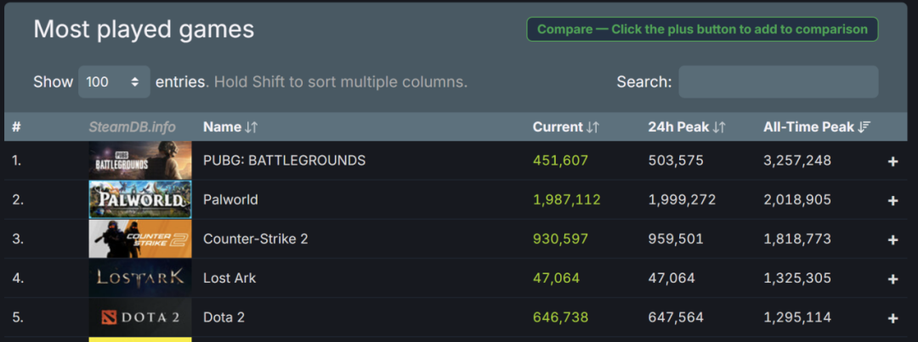Sort by the # rank column header
This screenshot has height=342, width=918.
click(x=17, y=127)
